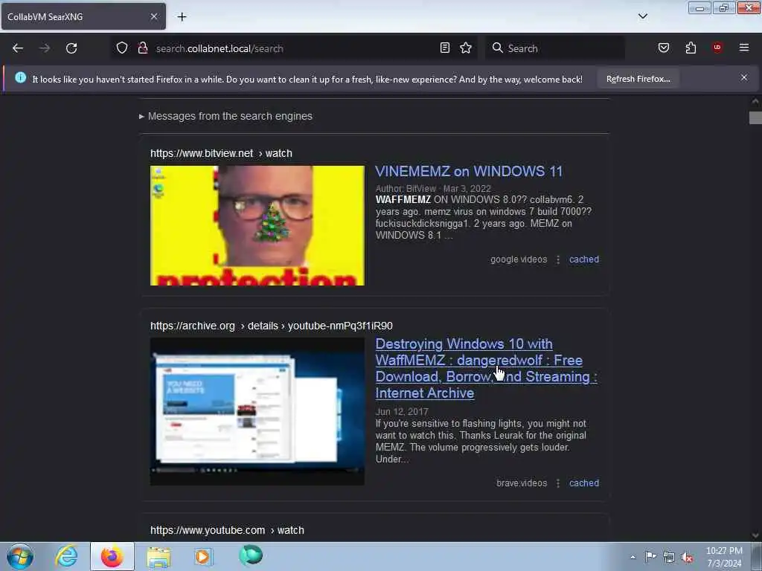
Task: Close the CollabVM SearXNG tab
Action: tap(153, 16)
